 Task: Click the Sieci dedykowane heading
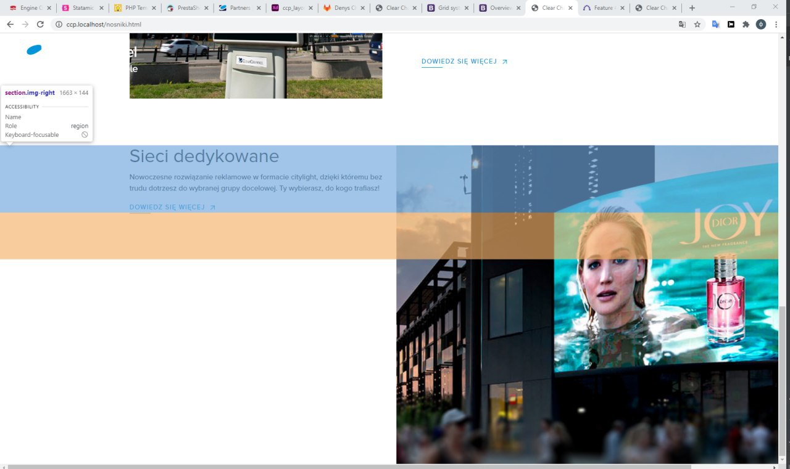(204, 156)
